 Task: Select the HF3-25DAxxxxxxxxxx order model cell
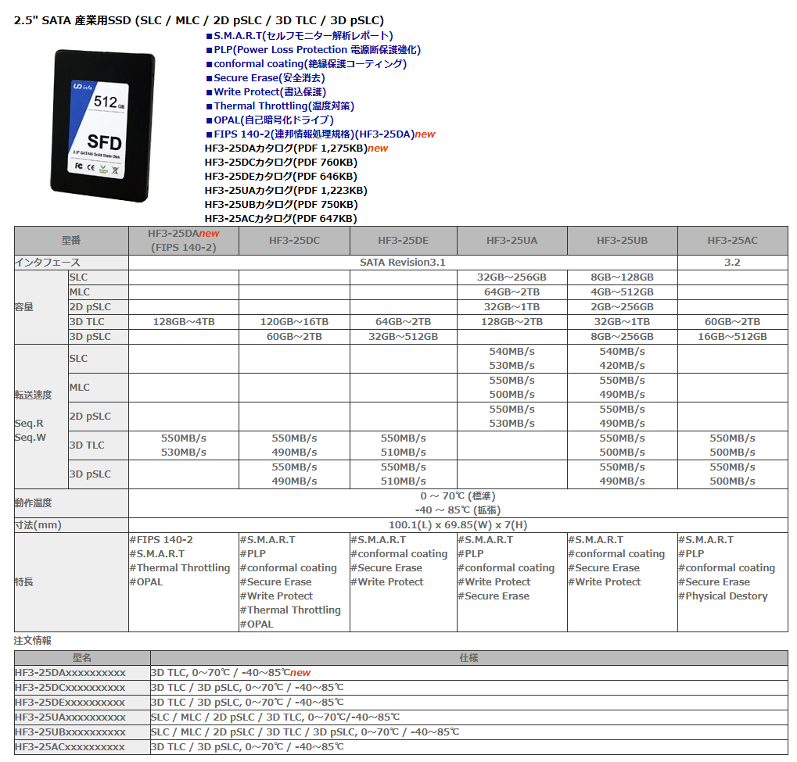tap(82, 673)
